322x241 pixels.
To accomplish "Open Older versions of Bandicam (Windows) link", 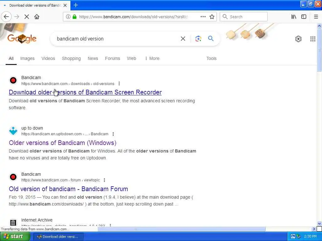I will click(63, 143).
